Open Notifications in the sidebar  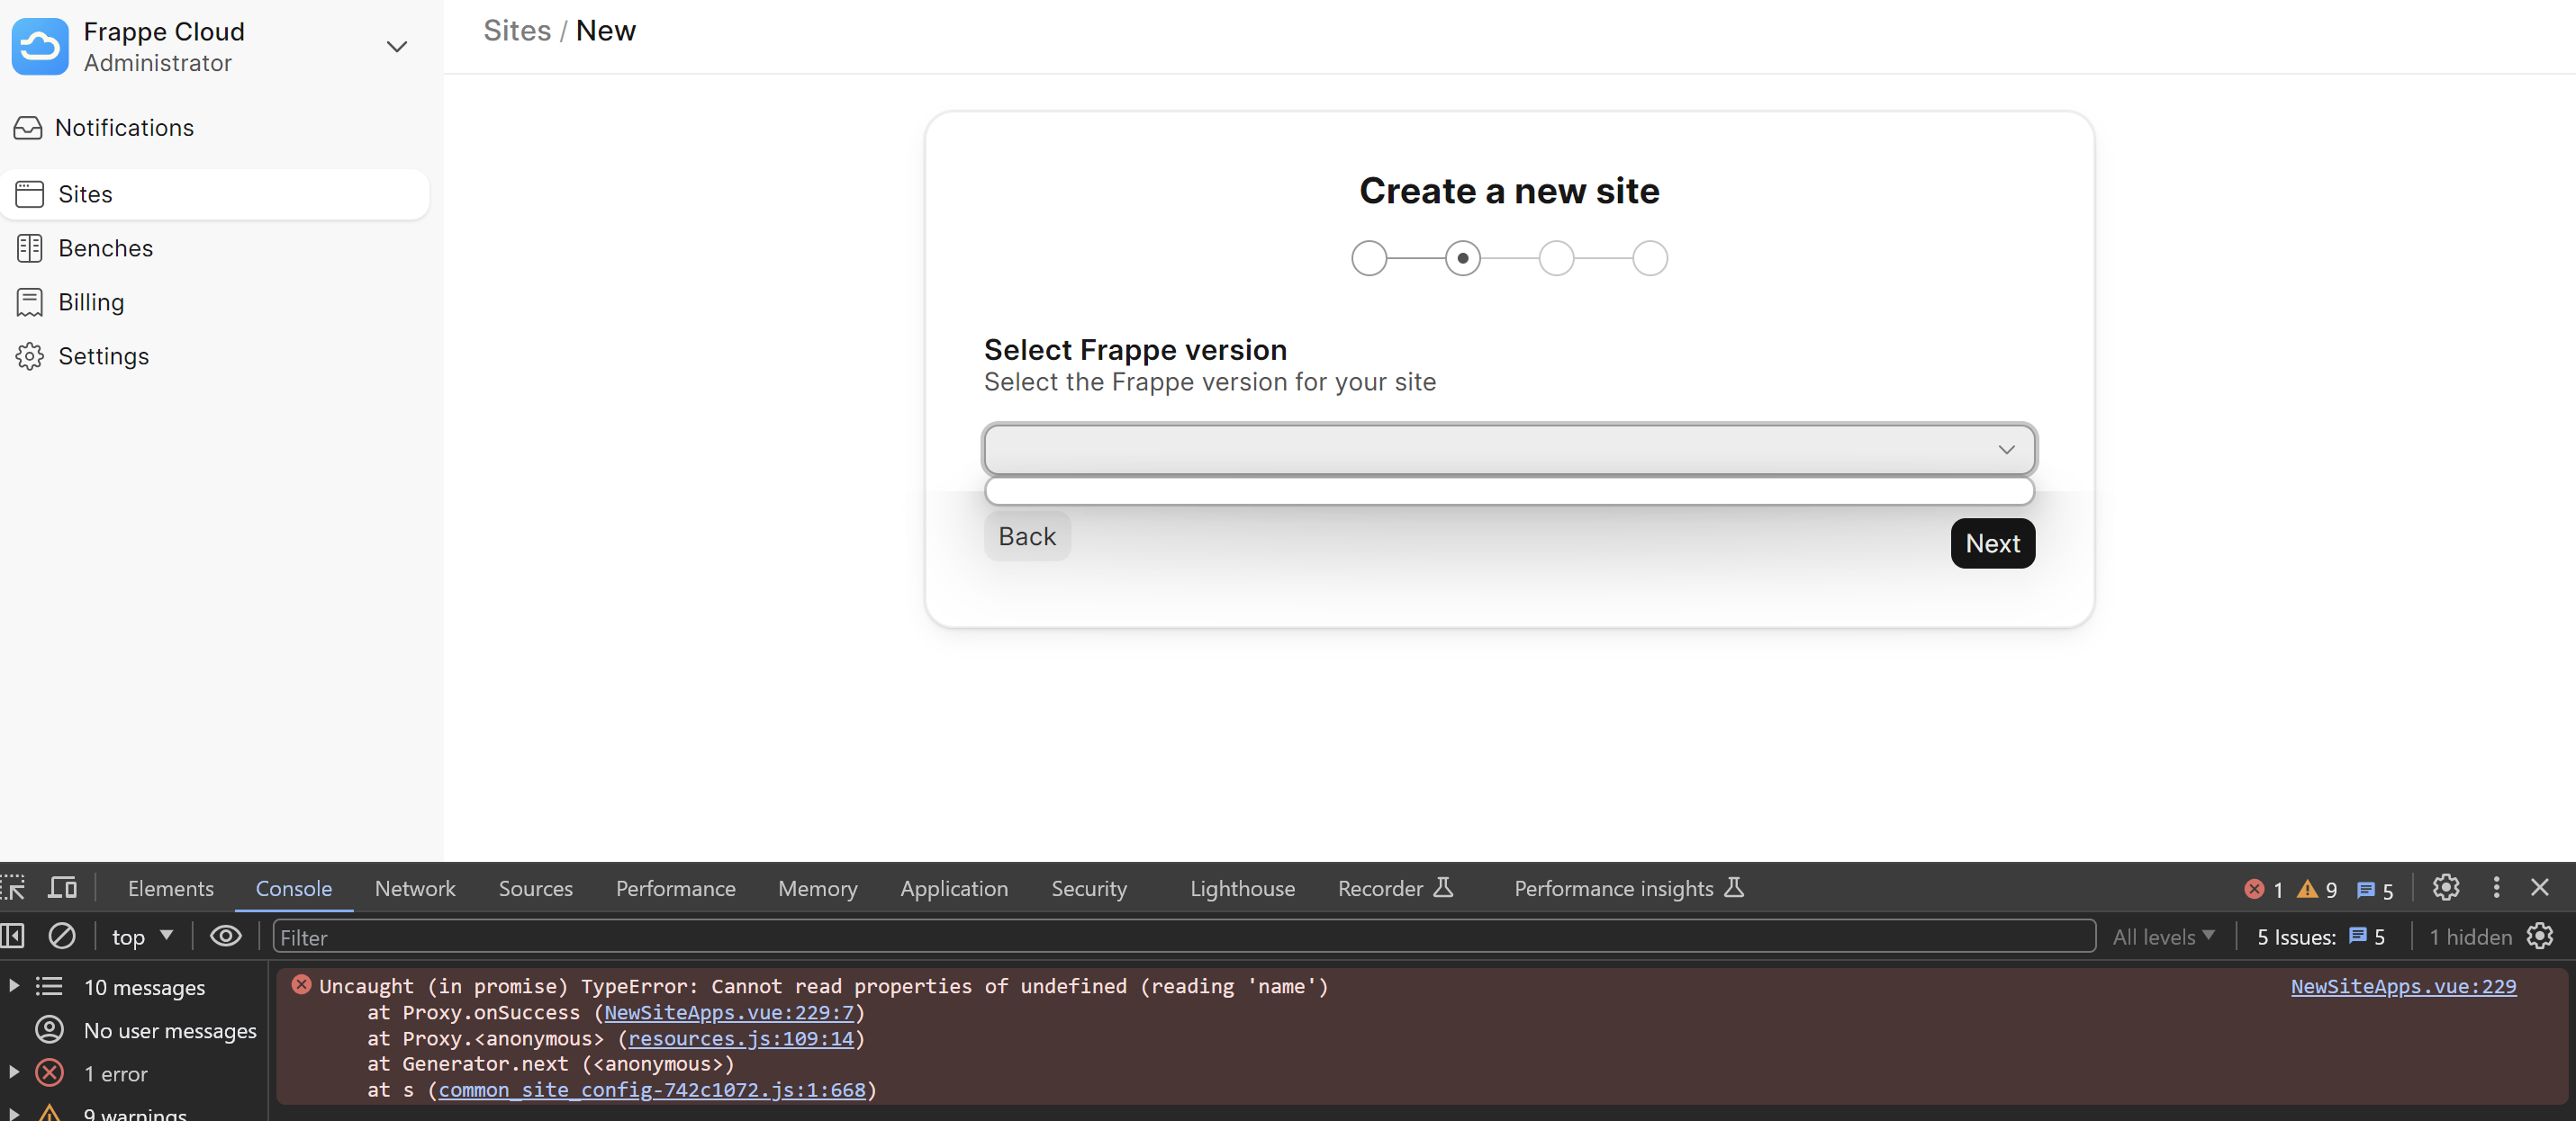[215, 128]
